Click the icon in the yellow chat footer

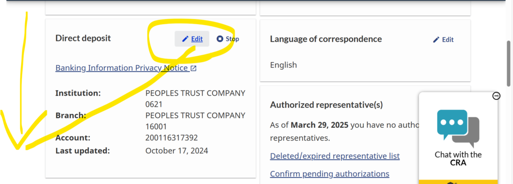click(x=451, y=182)
